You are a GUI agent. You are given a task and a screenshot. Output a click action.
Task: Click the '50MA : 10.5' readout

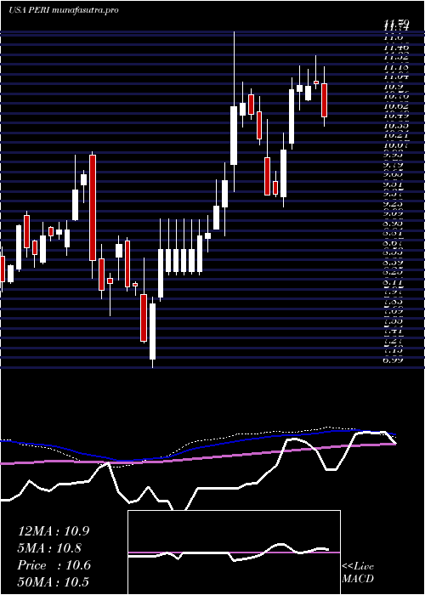(x=54, y=581)
